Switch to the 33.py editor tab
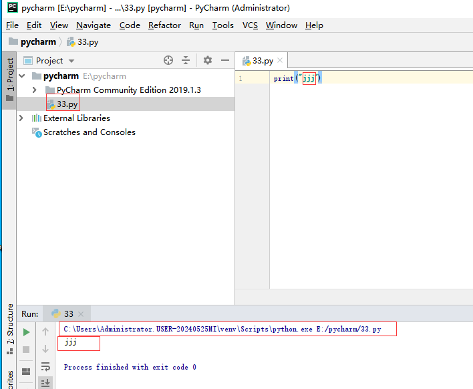The width and height of the screenshot is (473, 389). point(261,61)
